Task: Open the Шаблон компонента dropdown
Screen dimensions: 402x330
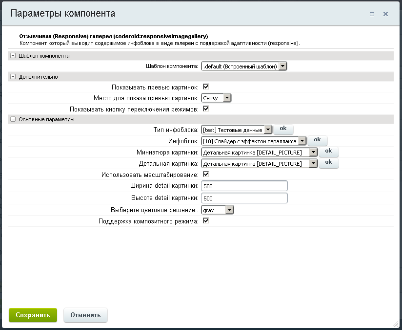Action: tap(244, 66)
